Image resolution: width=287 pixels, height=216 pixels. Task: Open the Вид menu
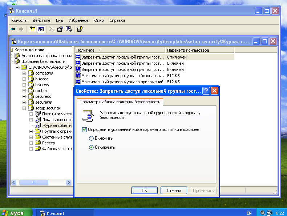click(59, 20)
